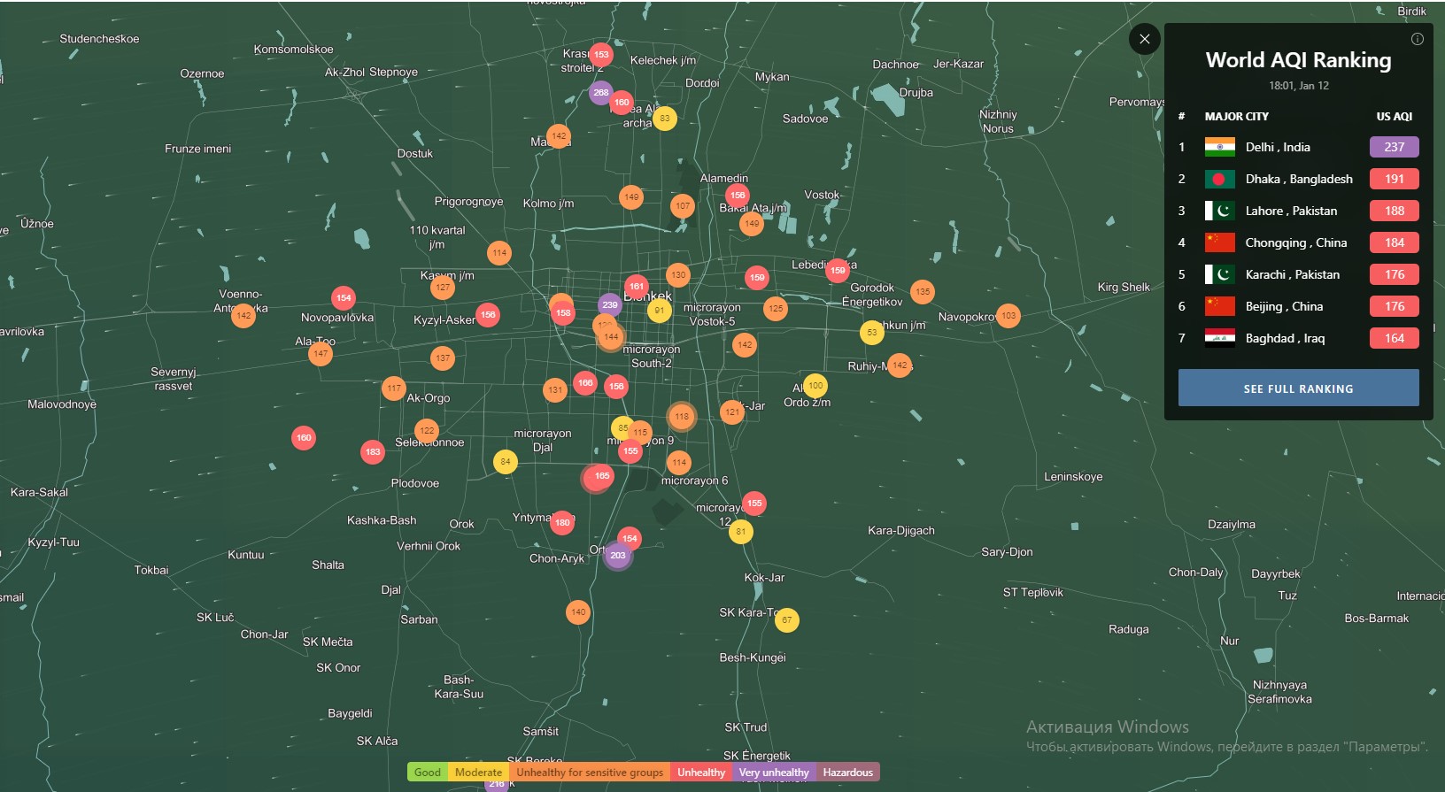Select the Hazardous legend label
The image size is (1445, 792).
click(x=847, y=773)
